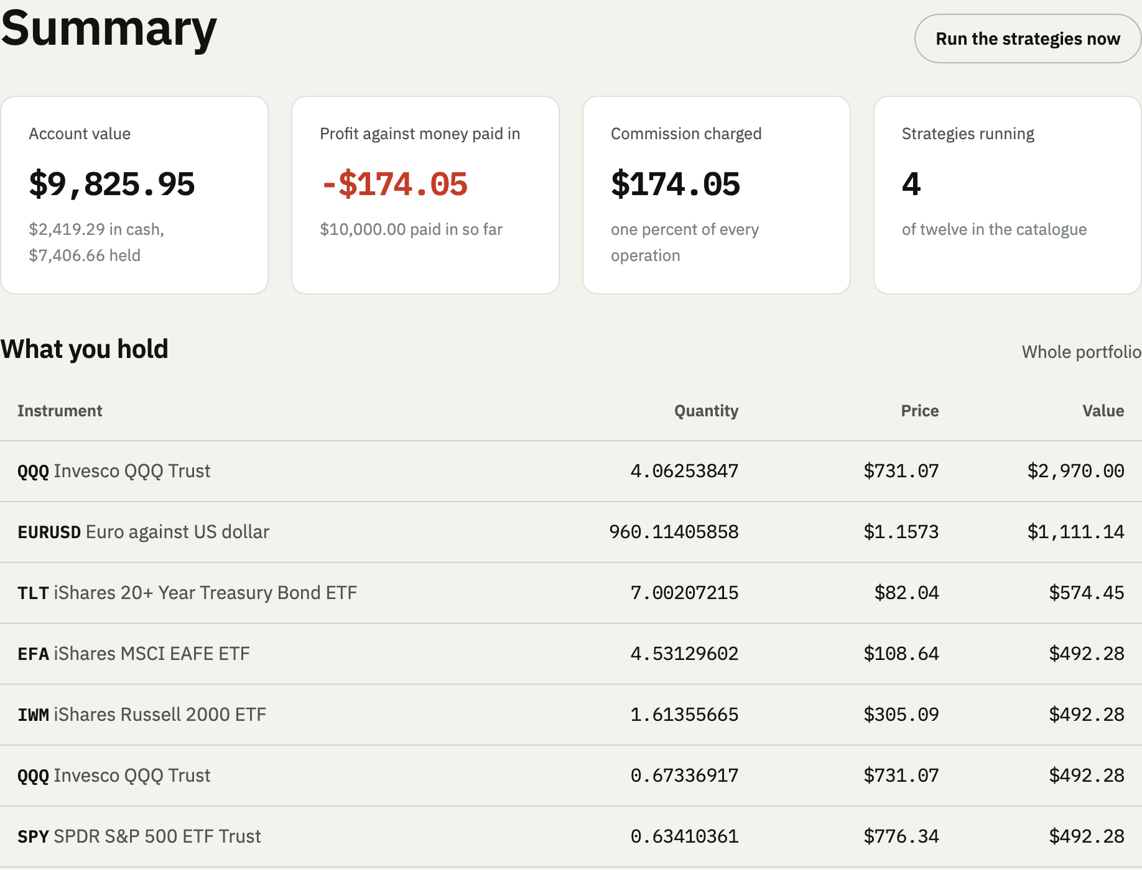Viewport: 1142px width, 870px height.
Task: Click the text of twelve in the catalogue
Action: (x=995, y=229)
